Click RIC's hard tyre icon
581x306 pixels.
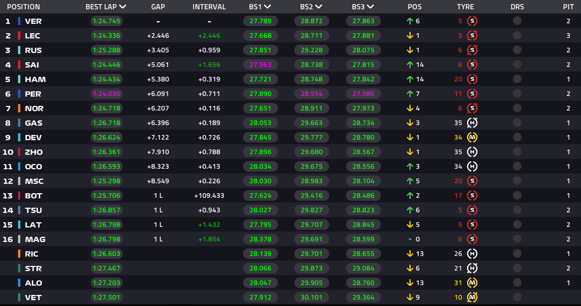(472, 254)
